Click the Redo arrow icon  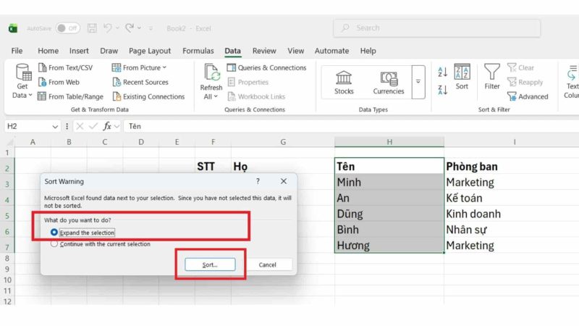(x=130, y=28)
